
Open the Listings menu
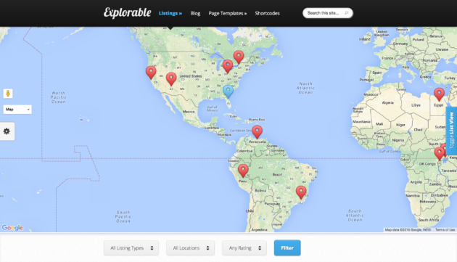170,13
